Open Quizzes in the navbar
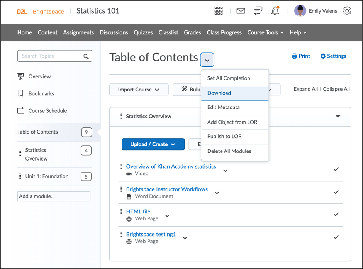The width and height of the screenshot is (363, 269). click(x=143, y=33)
